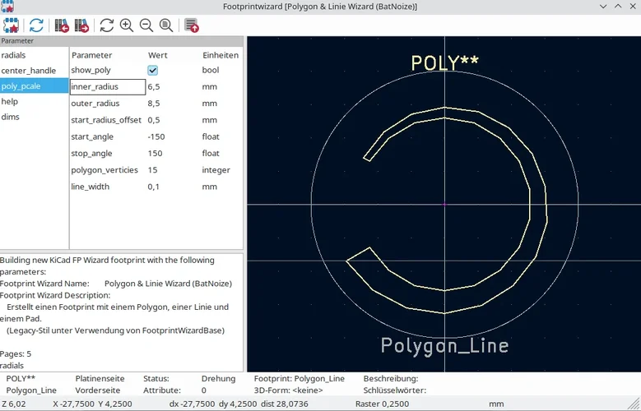Export footprint to the editor
This screenshot has width=641, height=411.
point(192,25)
